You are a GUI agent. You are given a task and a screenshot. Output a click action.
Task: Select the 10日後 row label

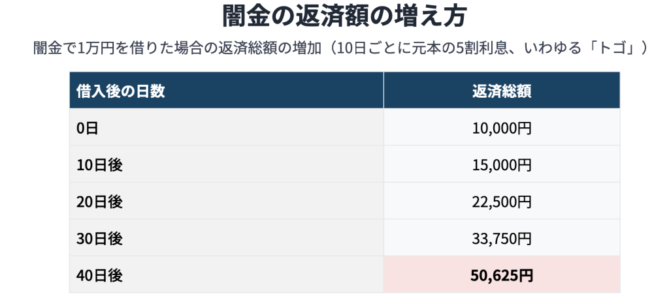[x=227, y=164]
